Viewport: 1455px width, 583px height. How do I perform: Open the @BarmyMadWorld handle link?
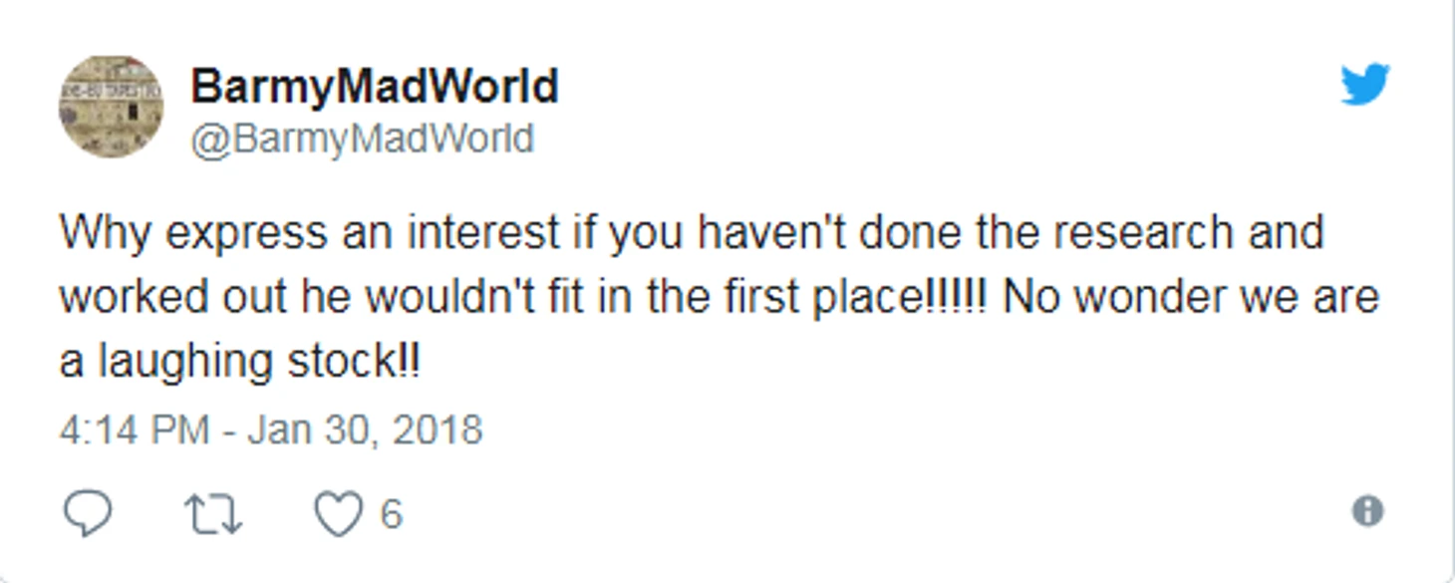coord(362,139)
